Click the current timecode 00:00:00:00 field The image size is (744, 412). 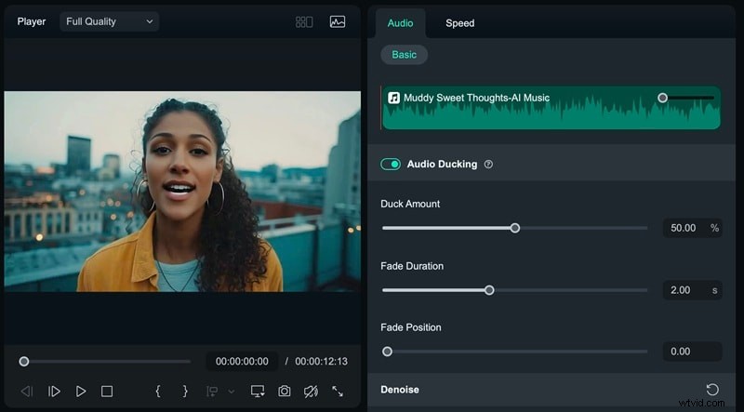pos(242,362)
